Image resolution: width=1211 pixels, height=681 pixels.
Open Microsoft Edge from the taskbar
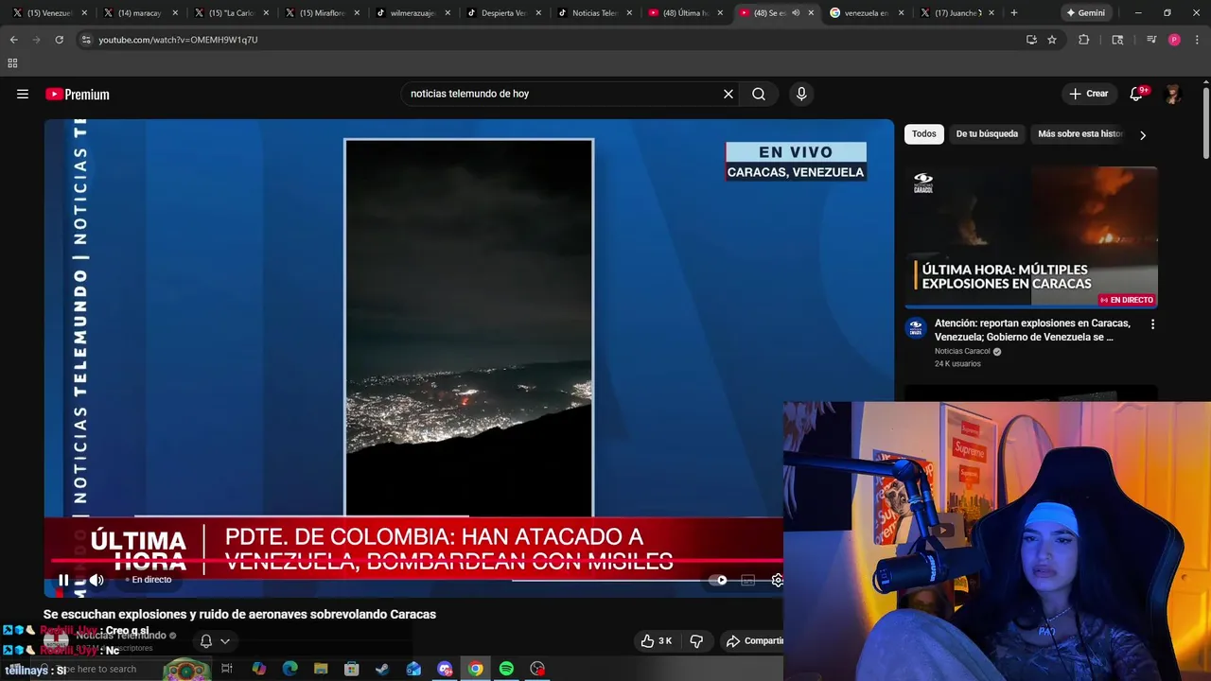(x=290, y=669)
